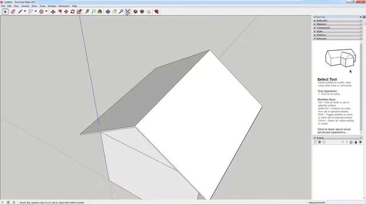Select the Text label tool
The image size is (366, 205).
click(94, 11)
